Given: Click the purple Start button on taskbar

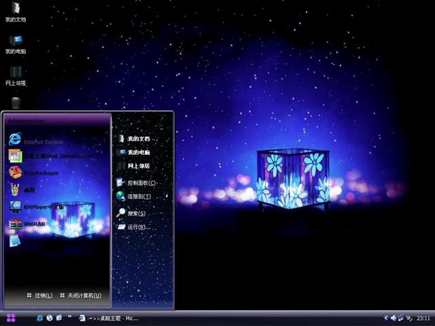Looking at the screenshot, I should click(x=10, y=318).
